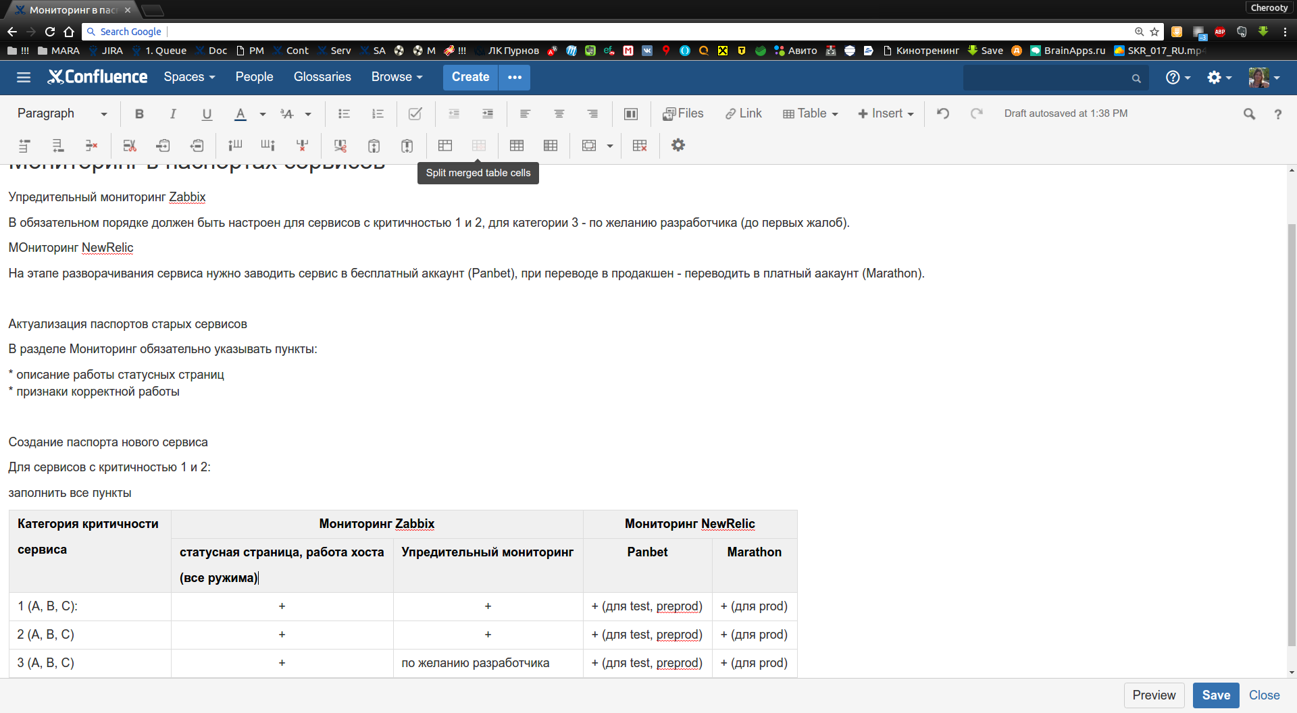
Task: Open table settings gear
Action: tap(678, 146)
